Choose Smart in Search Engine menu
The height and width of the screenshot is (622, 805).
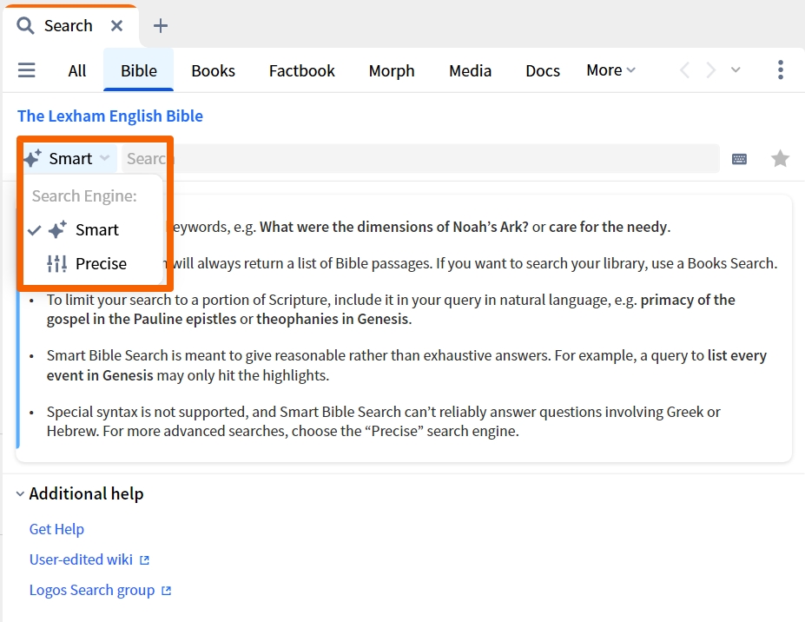[x=93, y=229]
